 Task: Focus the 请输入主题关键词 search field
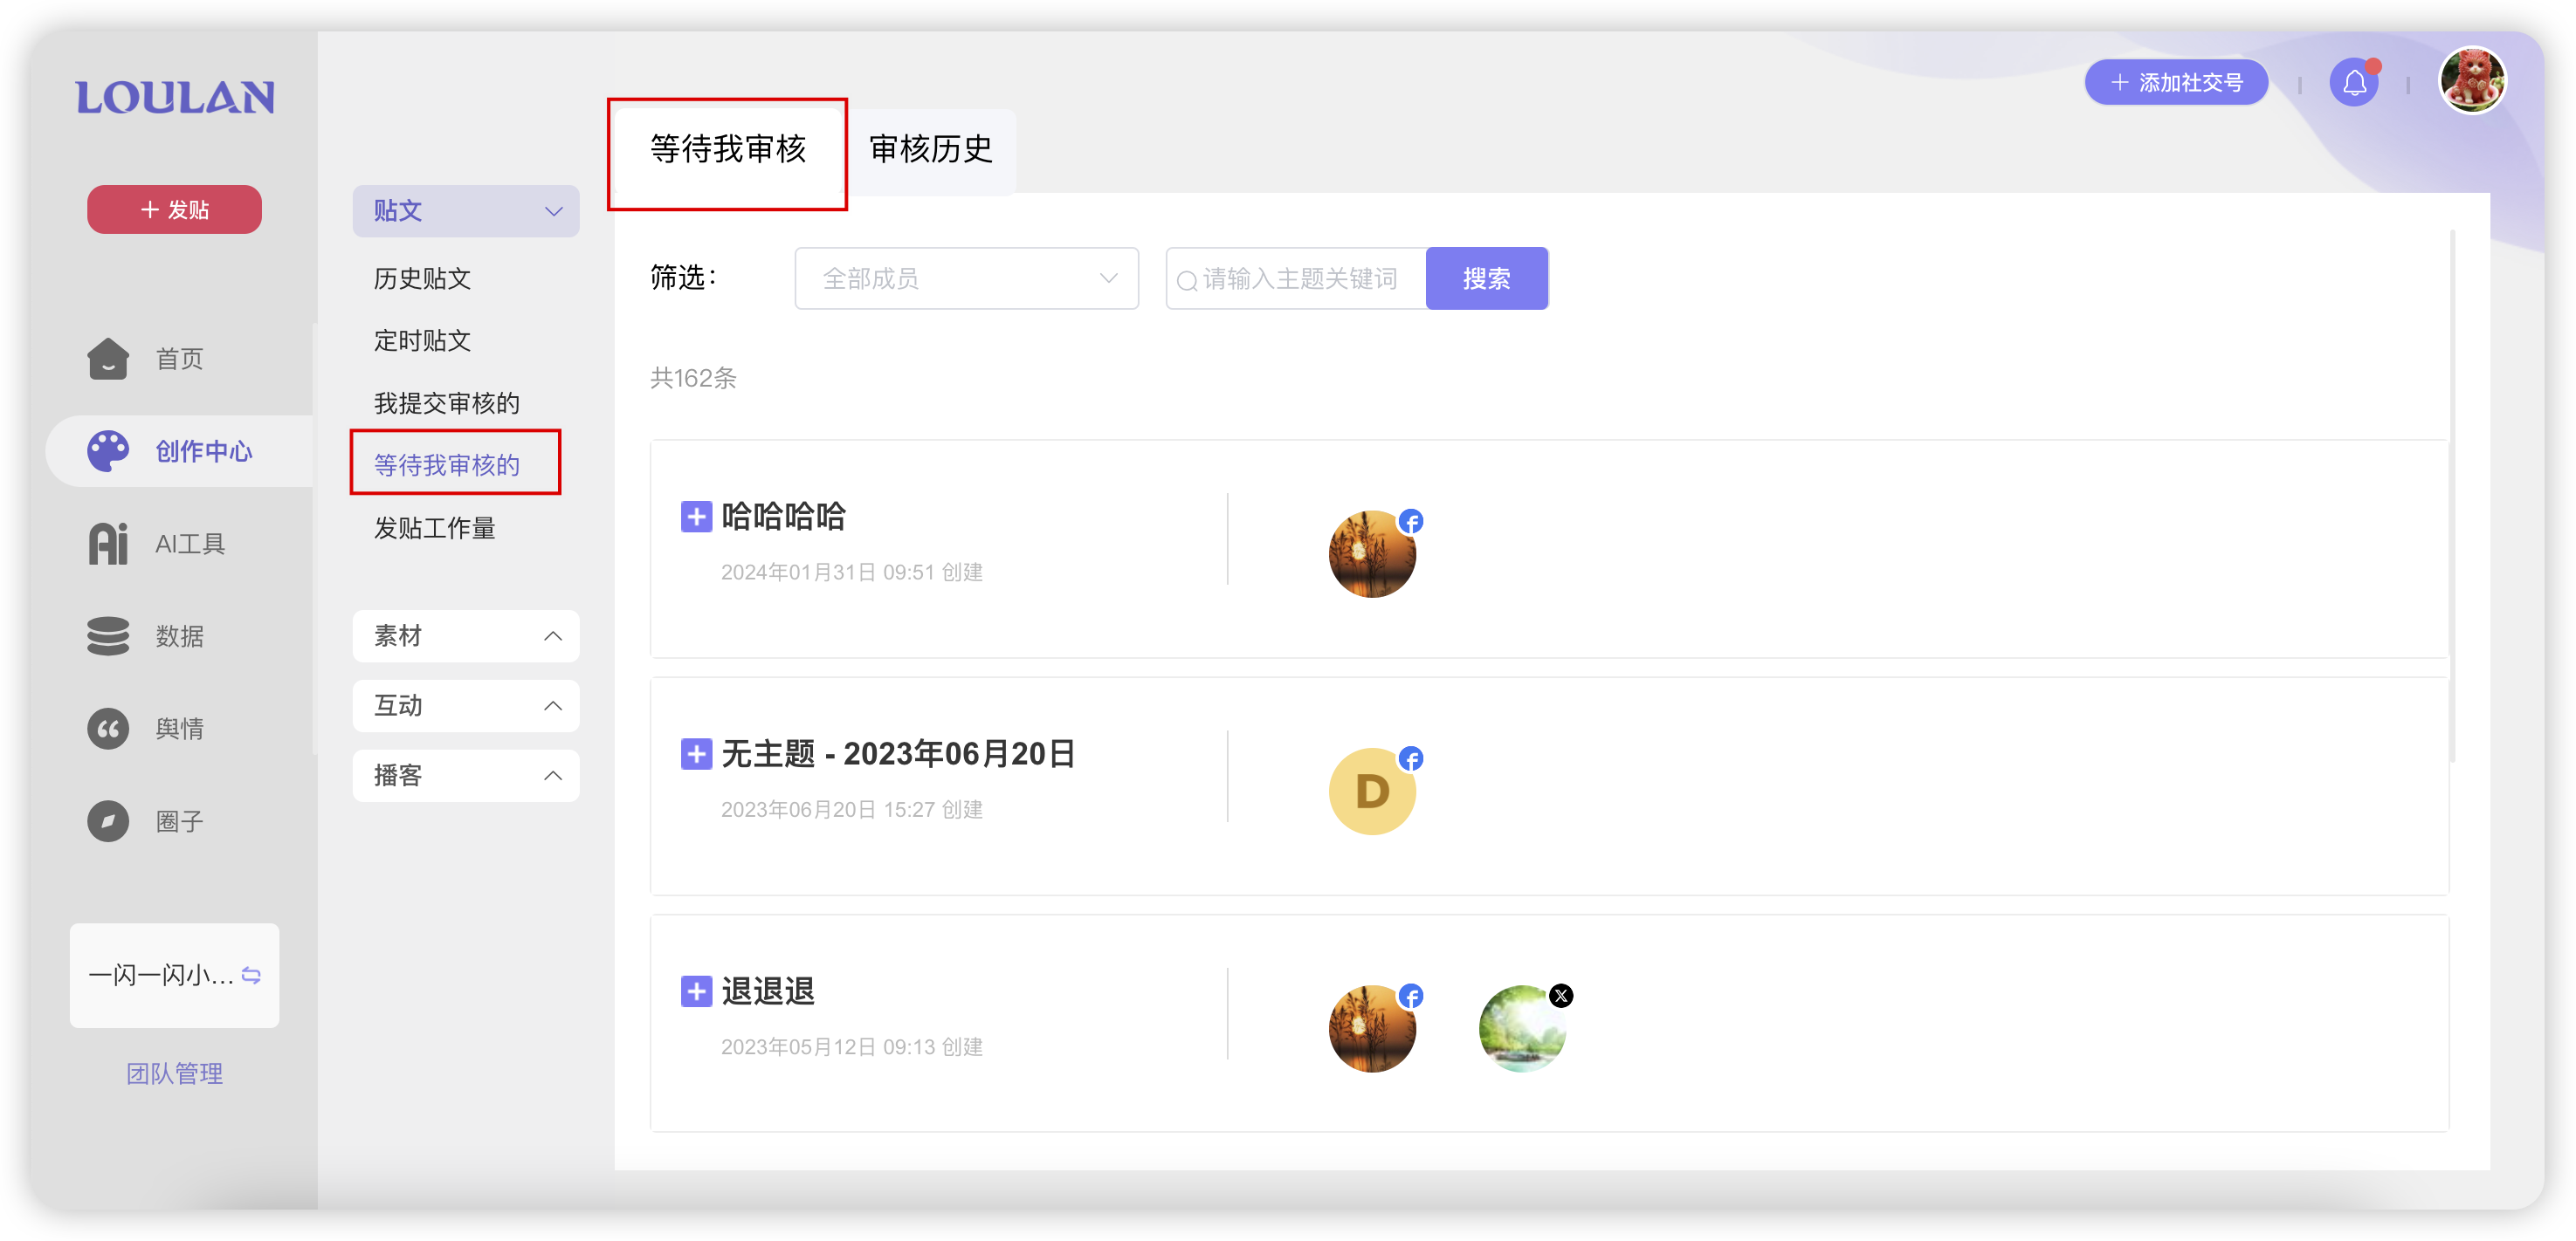coord(1297,278)
